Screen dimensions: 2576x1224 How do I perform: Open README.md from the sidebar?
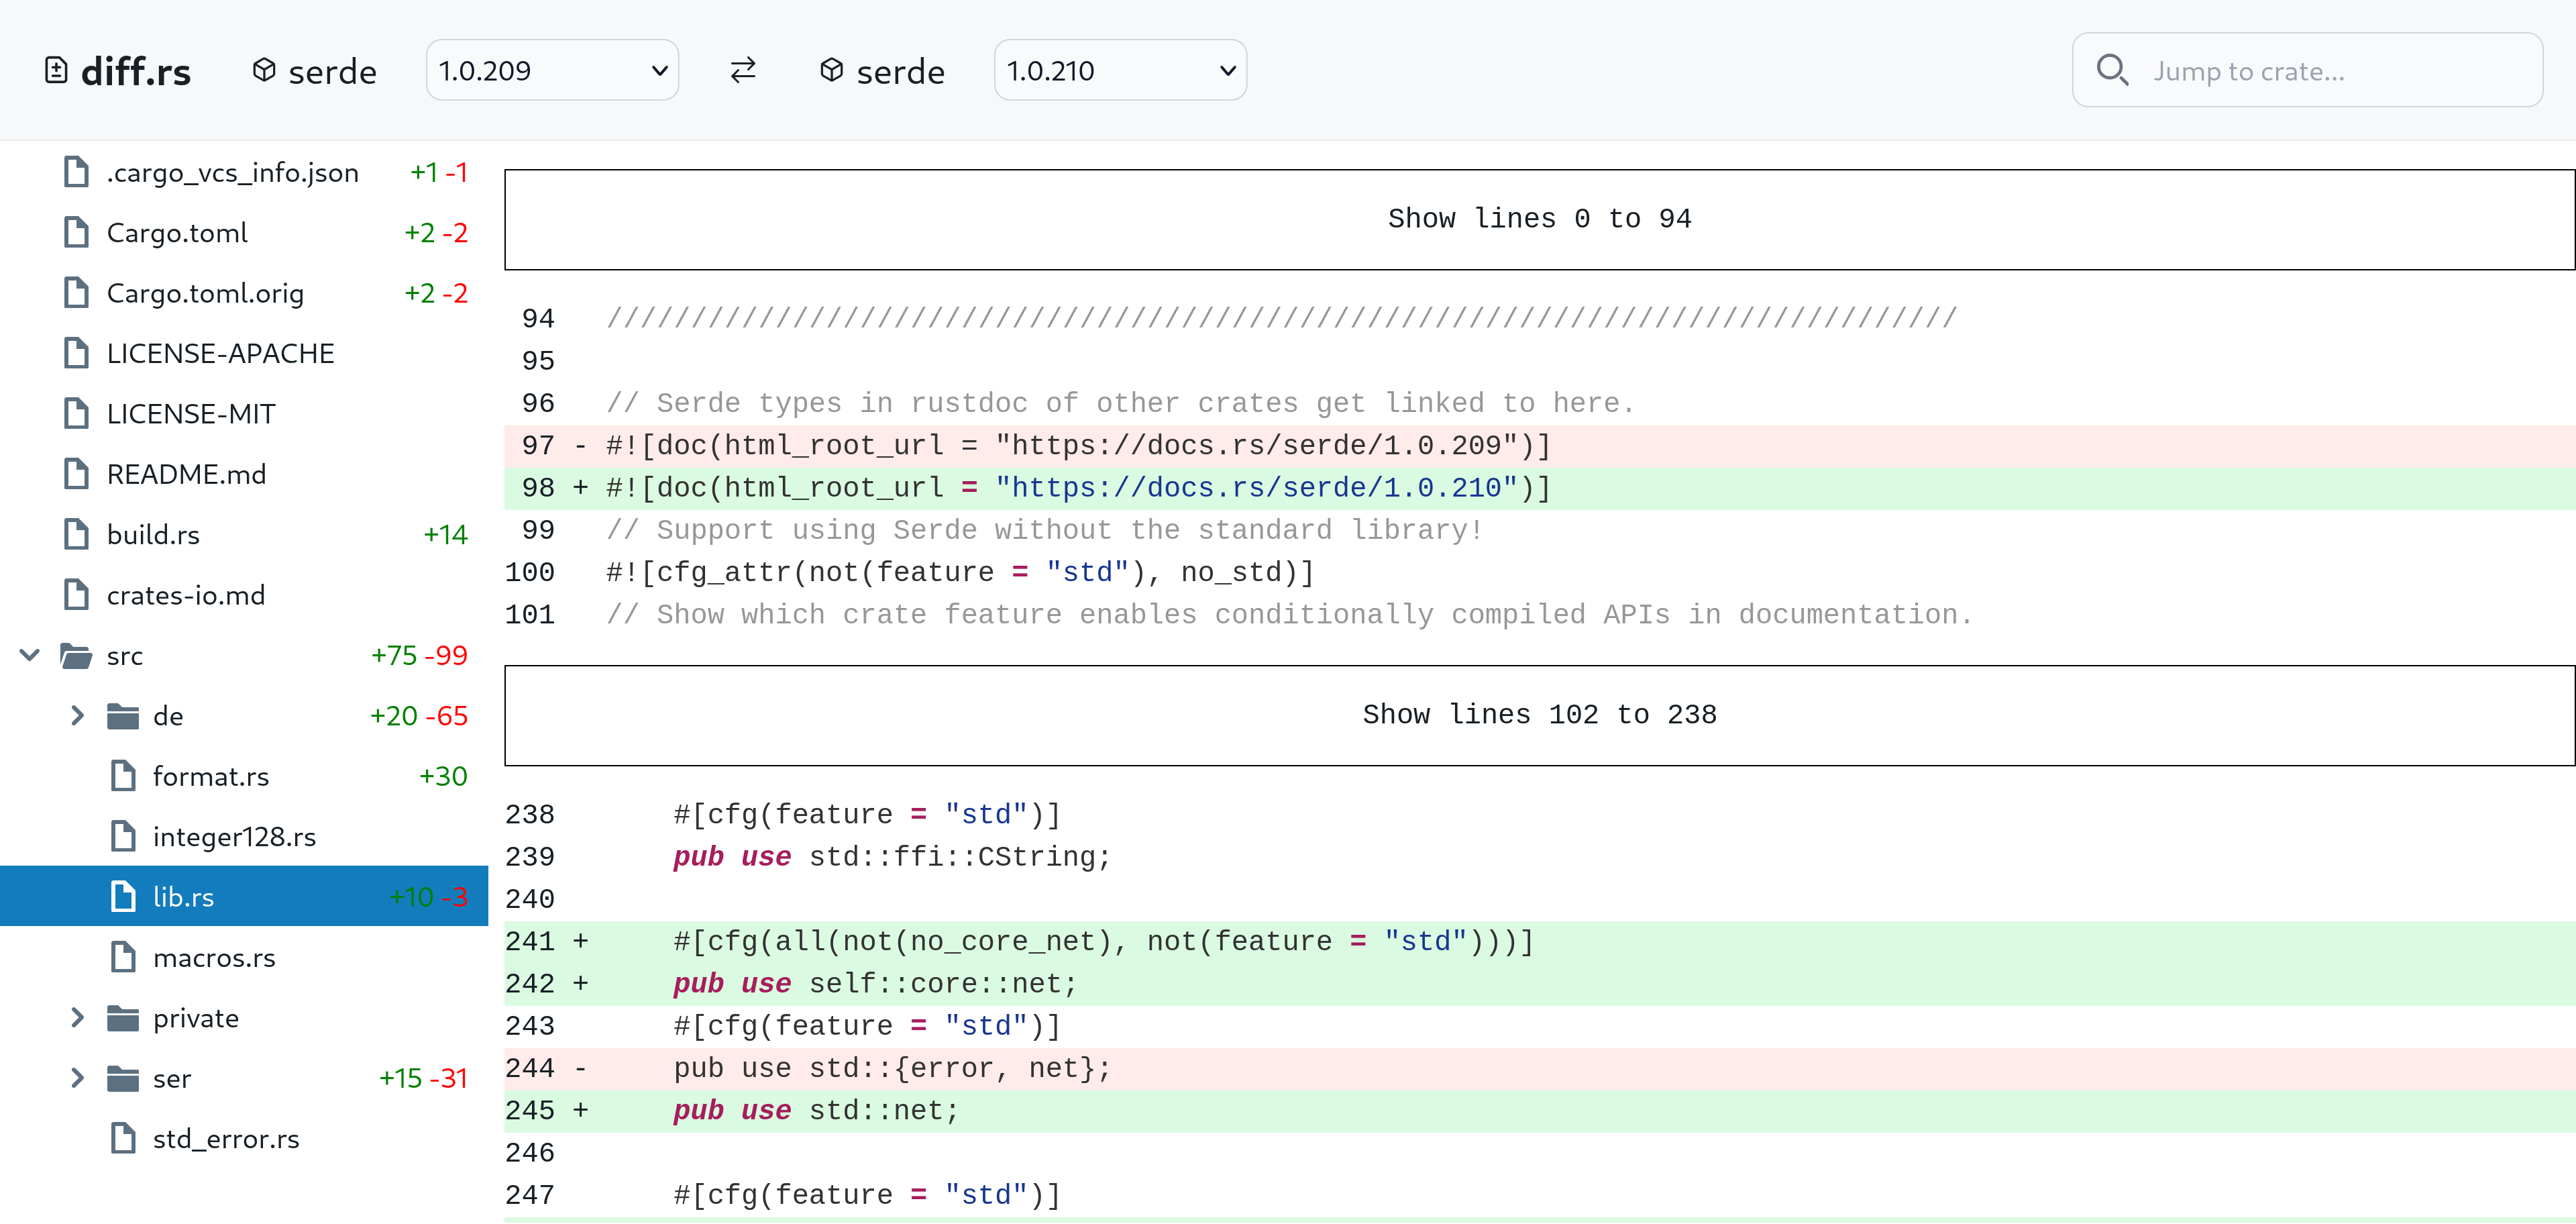pos(186,474)
